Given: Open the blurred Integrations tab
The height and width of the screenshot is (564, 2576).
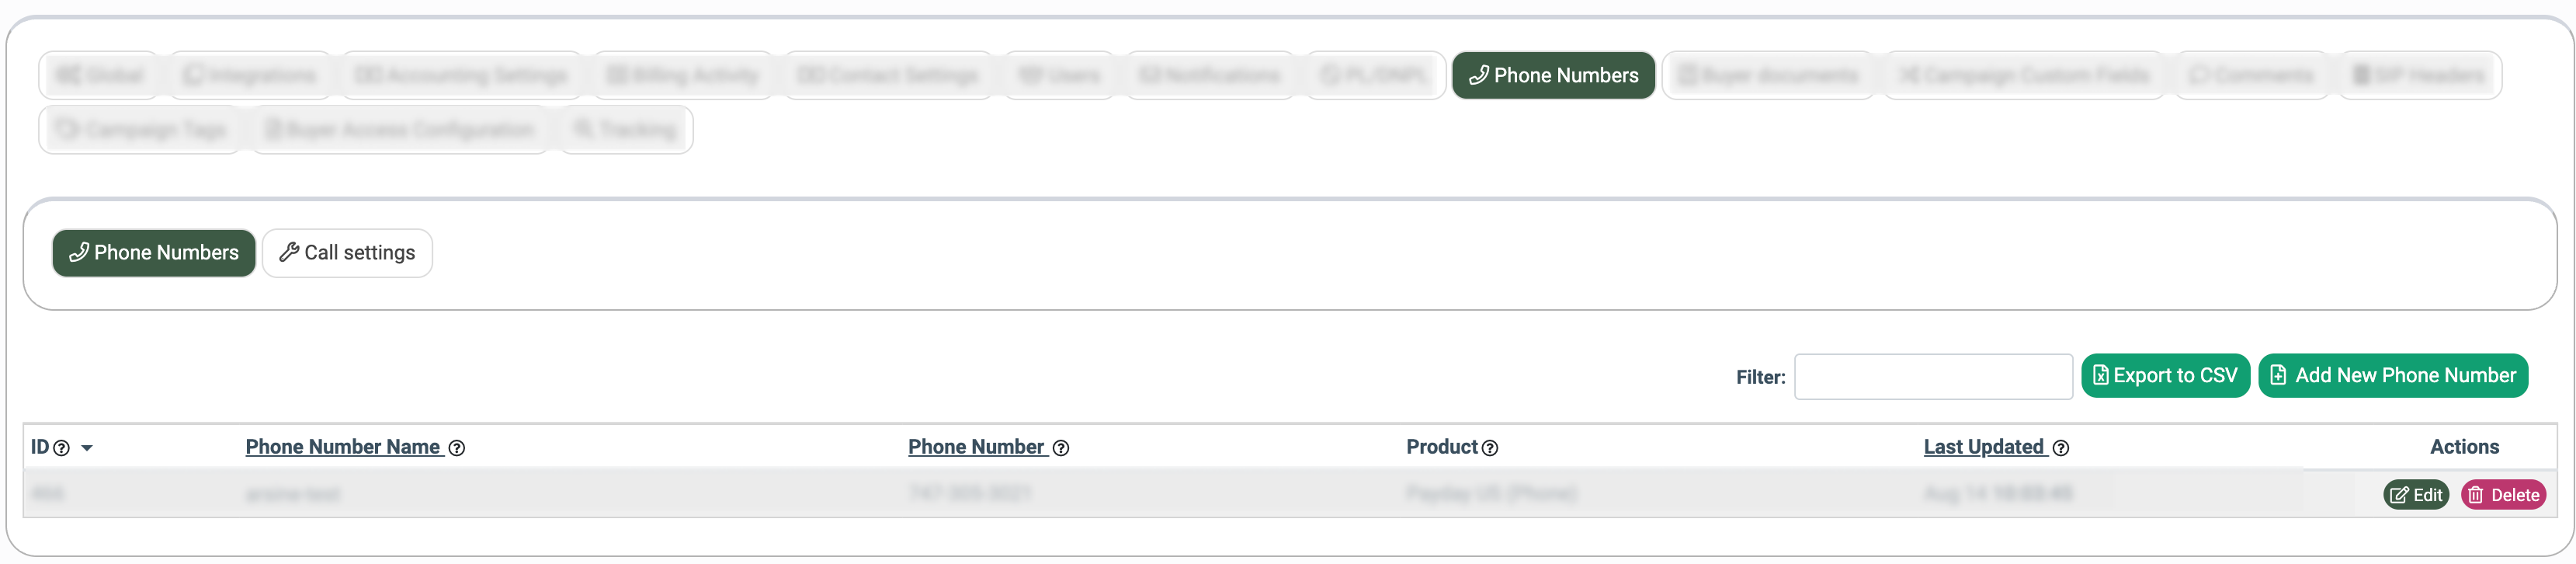Looking at the screenshot, I should click(250, 75).
